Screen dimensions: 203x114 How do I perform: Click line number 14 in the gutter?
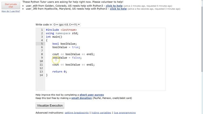(x=41, y=75)
